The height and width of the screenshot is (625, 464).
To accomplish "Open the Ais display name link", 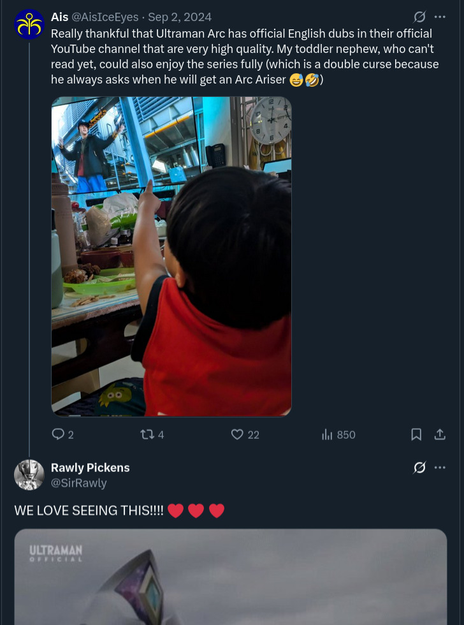I will click(59, 17).
